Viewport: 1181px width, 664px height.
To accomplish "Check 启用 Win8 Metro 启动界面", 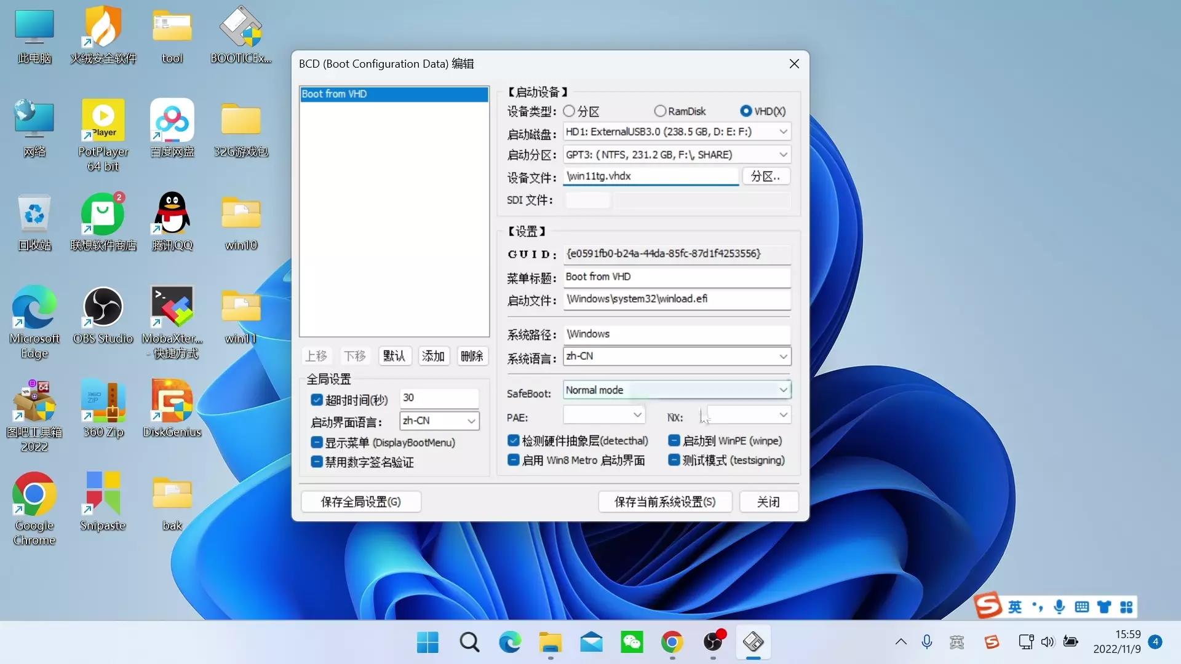I will click(514, 459).
